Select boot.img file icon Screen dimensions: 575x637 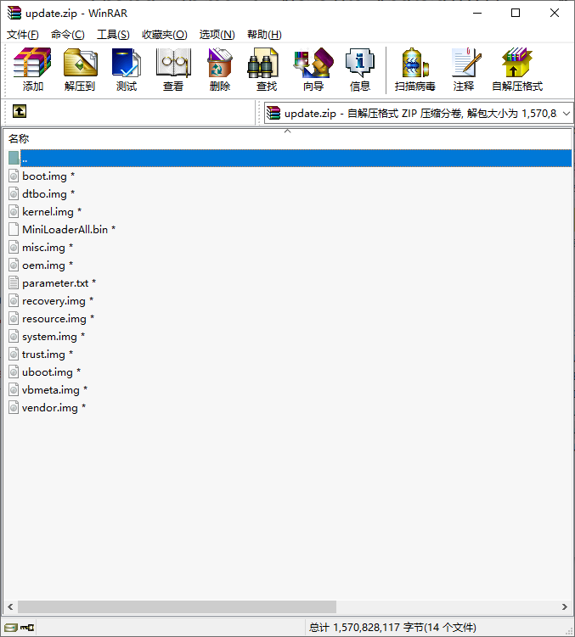click(14, 176)
